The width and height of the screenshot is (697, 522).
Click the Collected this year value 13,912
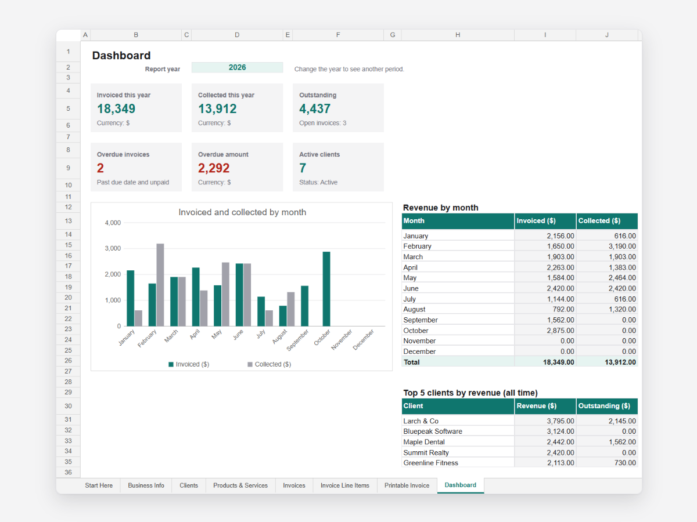click(x=217, y=109)
